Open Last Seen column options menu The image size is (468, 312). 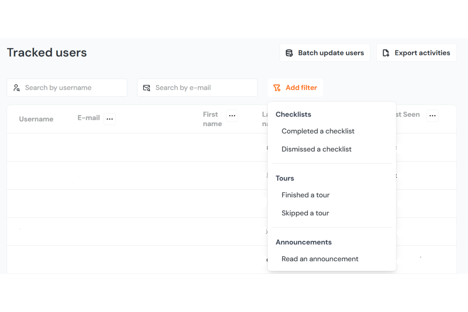[433, 116]
